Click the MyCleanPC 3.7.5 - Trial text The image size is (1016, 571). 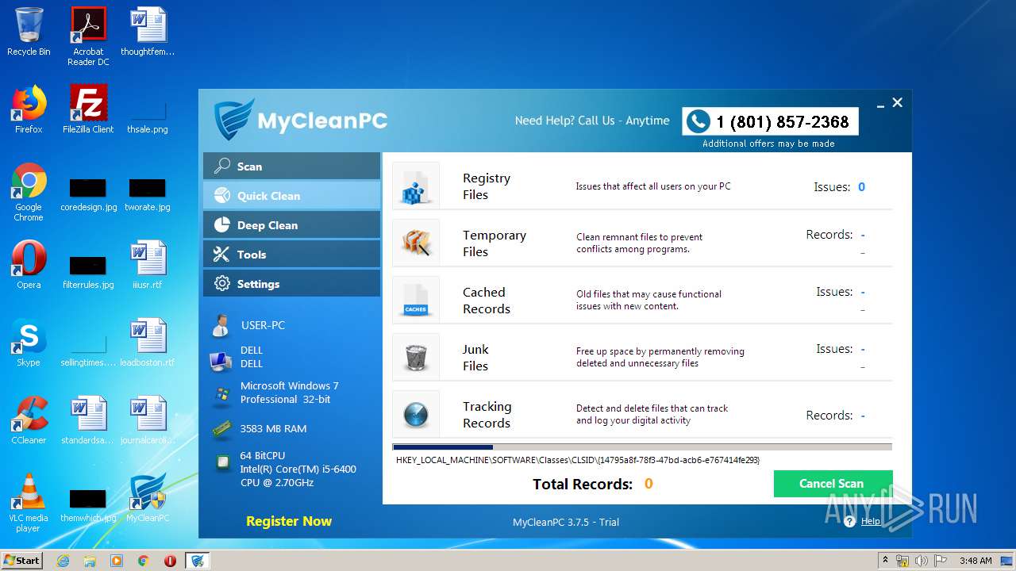point(566,522)
